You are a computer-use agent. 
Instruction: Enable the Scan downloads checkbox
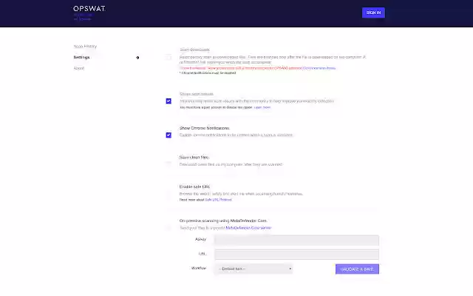[169, 58]
